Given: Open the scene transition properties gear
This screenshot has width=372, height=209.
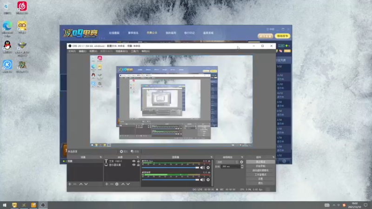Looking at the screenshot, I should (241, 162).
